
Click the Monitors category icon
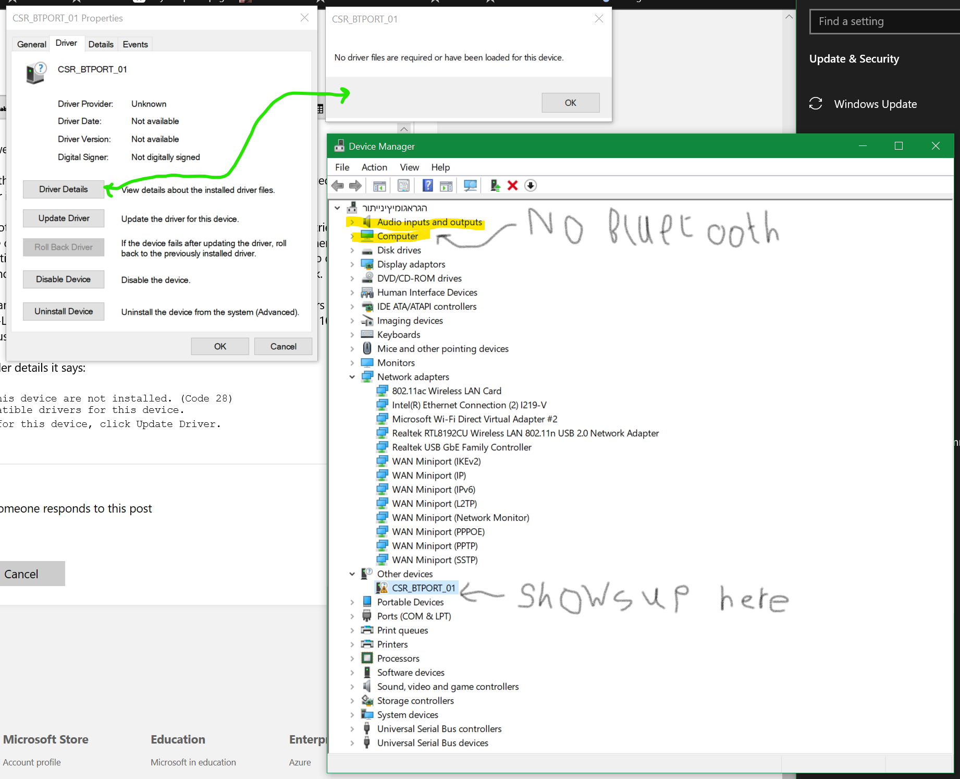click(x=367, y=362)
